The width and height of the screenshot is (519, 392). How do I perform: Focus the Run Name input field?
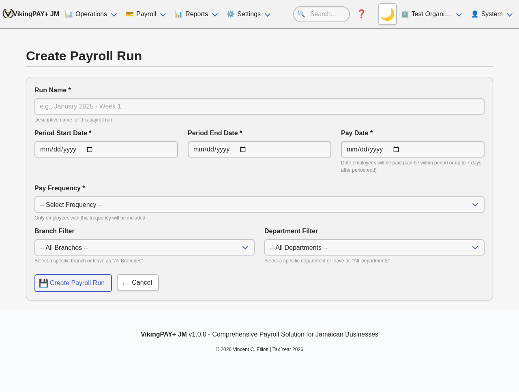259,107
